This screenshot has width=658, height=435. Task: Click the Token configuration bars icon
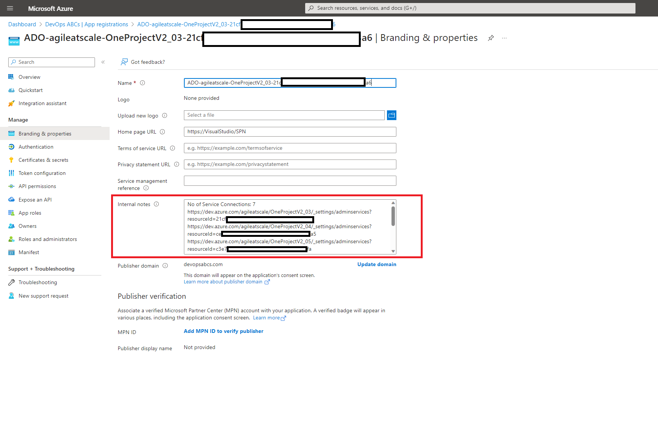[11, 173]
